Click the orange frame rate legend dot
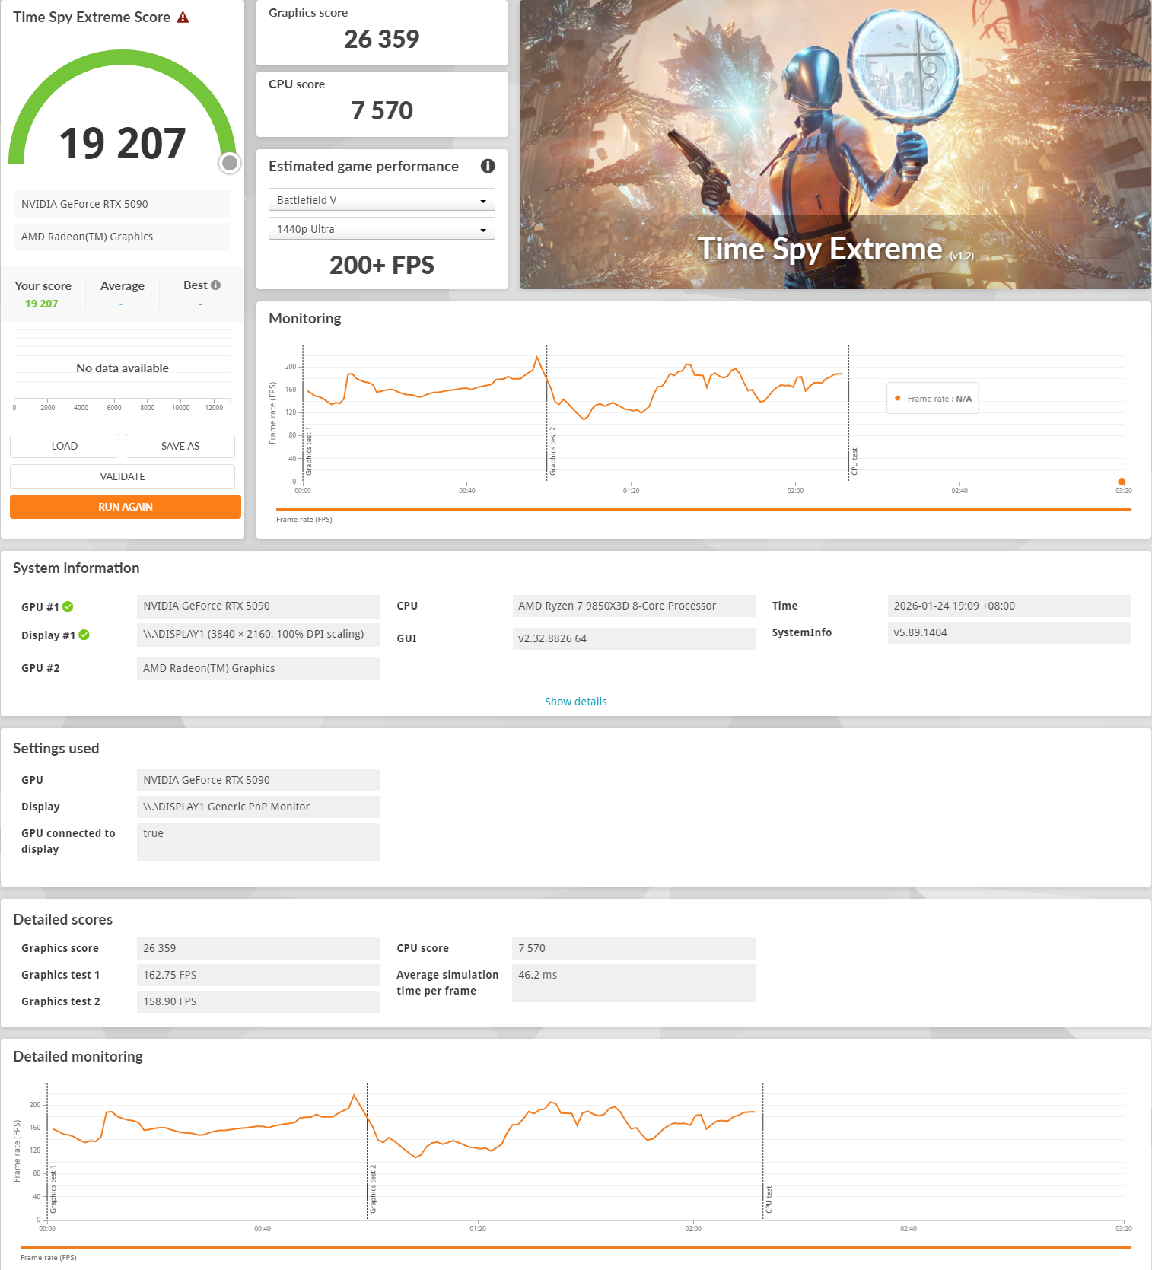The width and height of the screenshot is (1152, 1270). pos(898,398)
